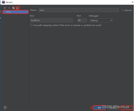Close the Servers dialog with X
134x111 pixels.
point(132,2)
